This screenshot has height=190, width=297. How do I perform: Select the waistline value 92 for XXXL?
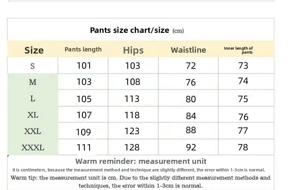[191, 147]
